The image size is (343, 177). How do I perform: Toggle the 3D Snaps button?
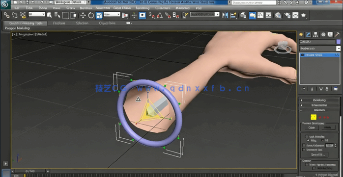152,15
